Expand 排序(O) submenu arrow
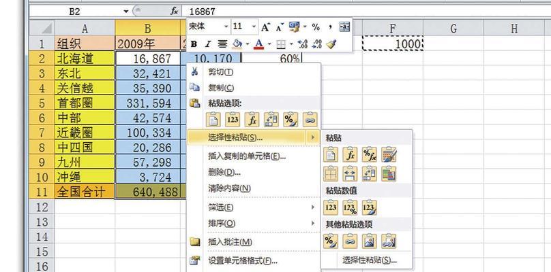 pos(312,223)
